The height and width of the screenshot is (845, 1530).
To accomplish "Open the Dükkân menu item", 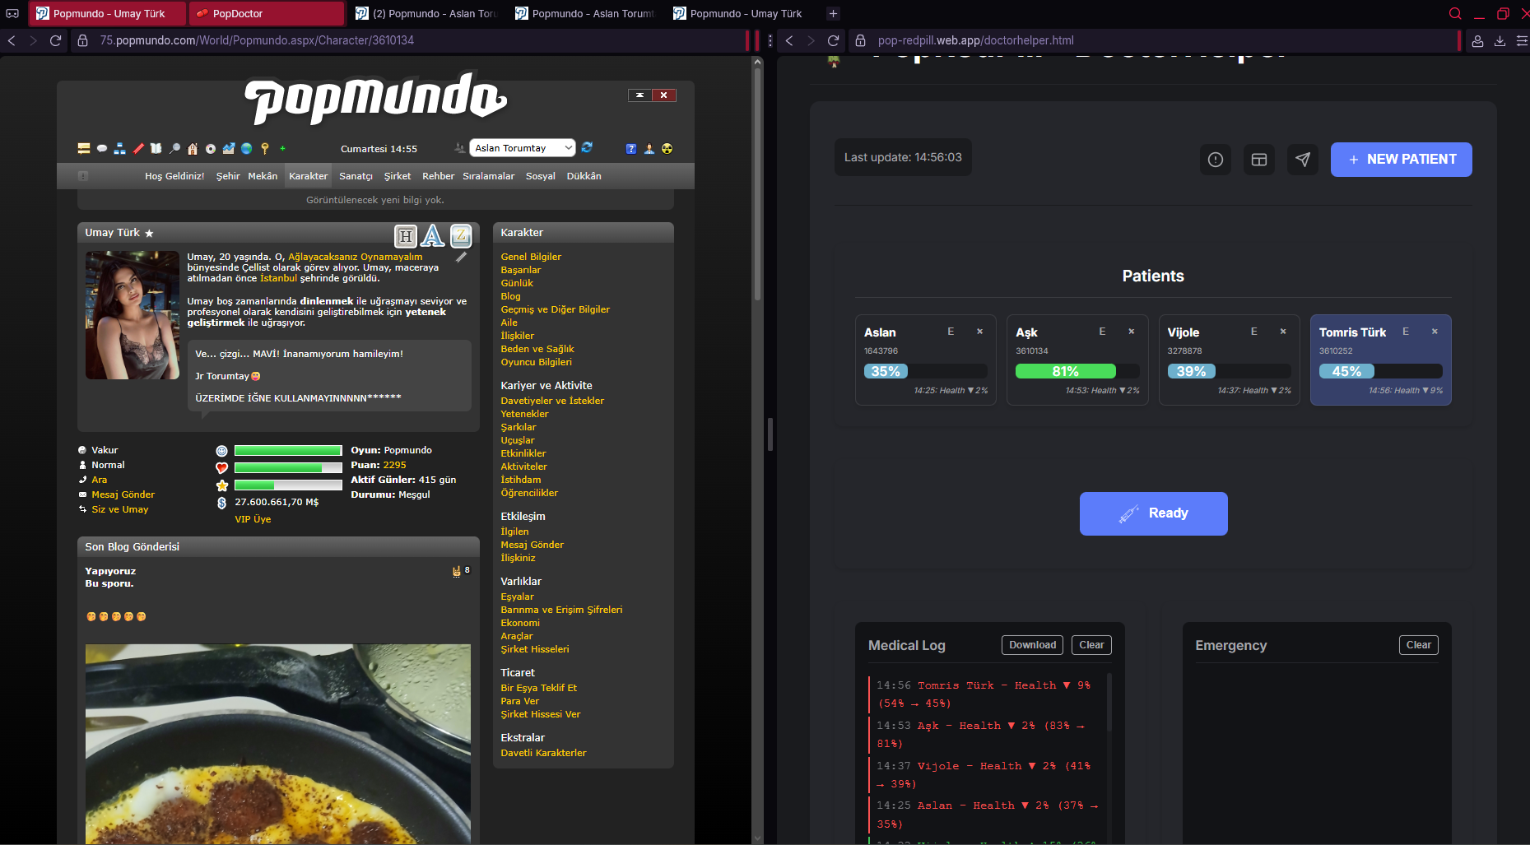I will tap(584, 176).
